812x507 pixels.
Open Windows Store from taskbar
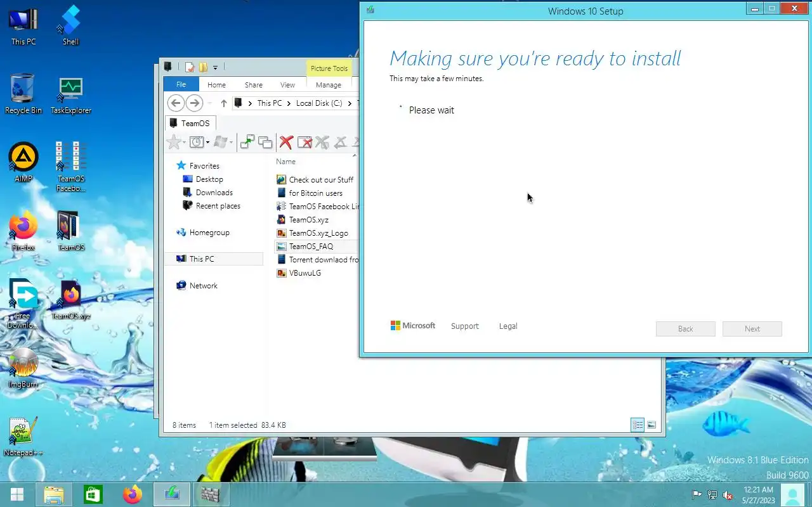[x=93, y=494]
